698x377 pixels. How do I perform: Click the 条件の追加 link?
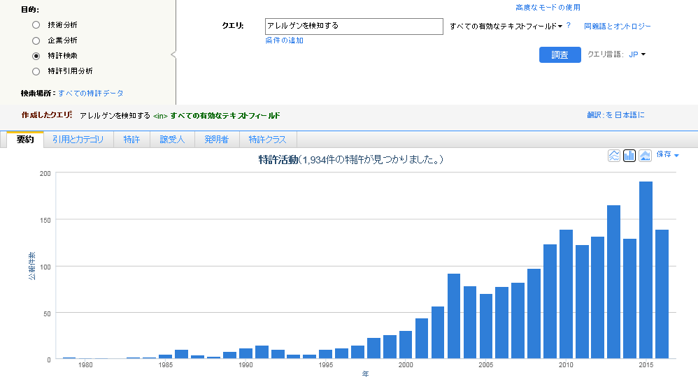pos(284,40)
